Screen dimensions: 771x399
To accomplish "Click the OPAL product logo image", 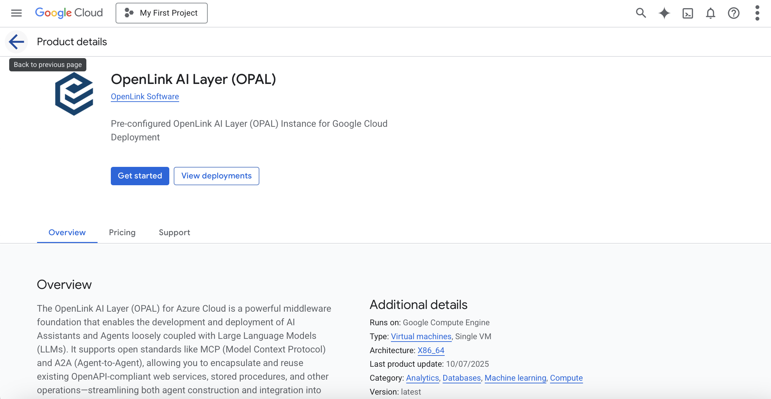I will coord(74,94).
